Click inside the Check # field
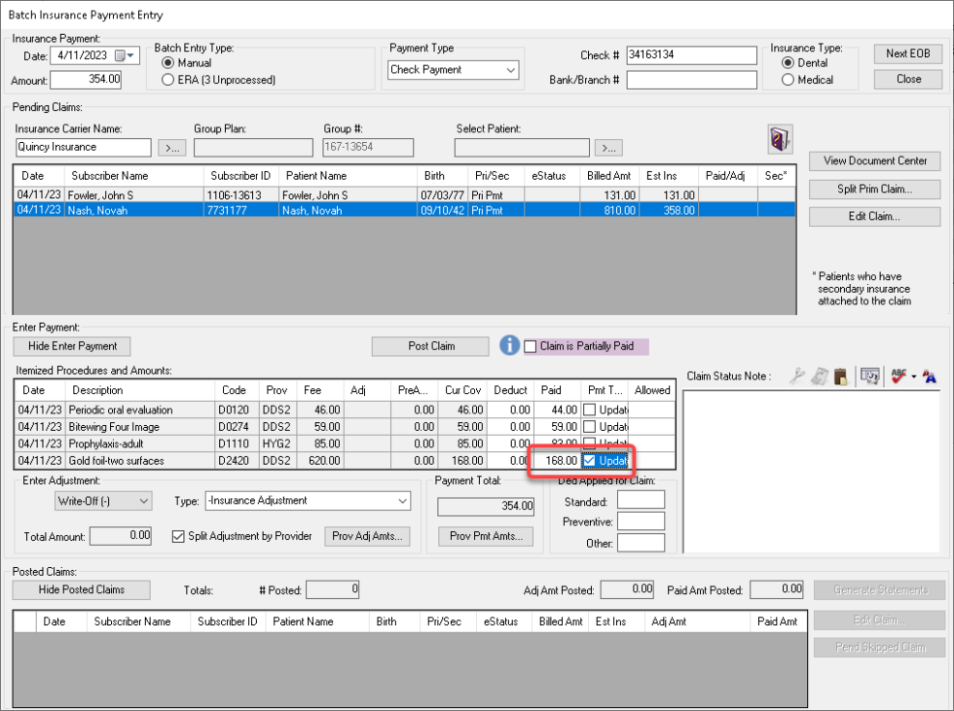 point(690,54)
